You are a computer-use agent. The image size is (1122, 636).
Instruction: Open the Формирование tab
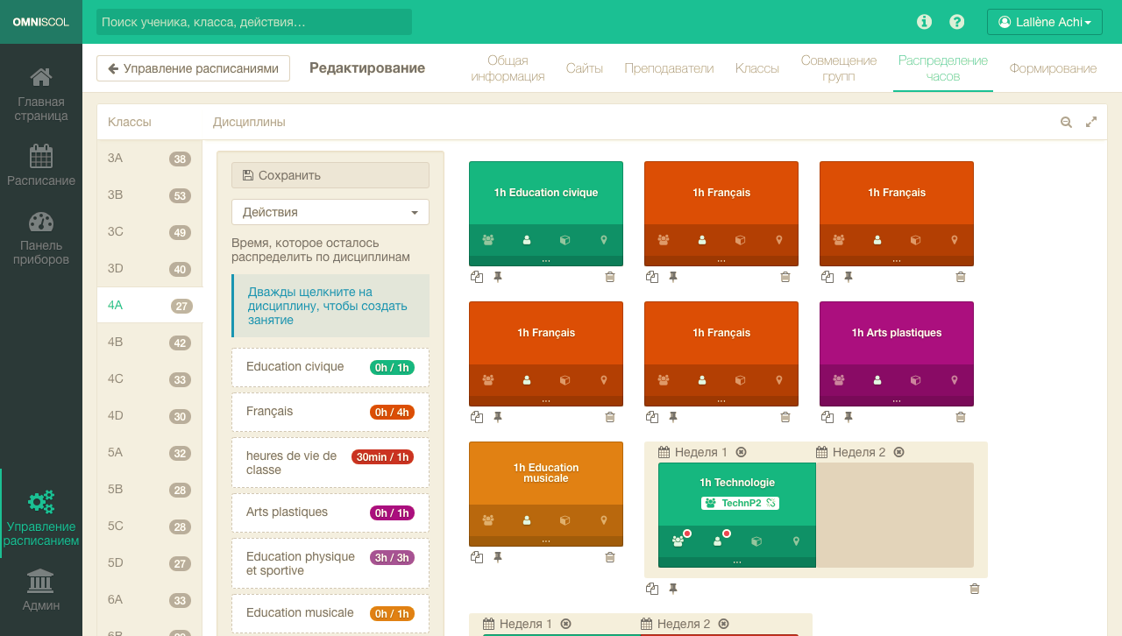pyautogui.click(x=1053, y=68)
